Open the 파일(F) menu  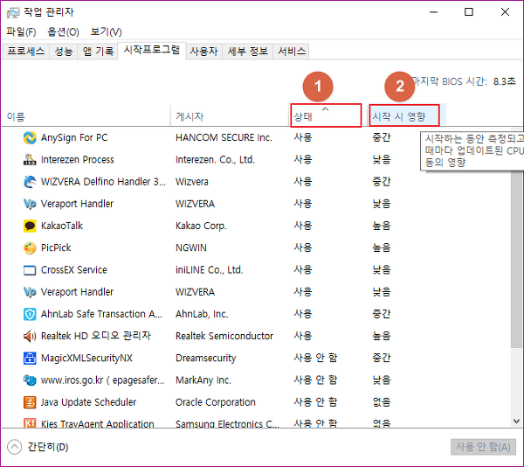(21, 32)
